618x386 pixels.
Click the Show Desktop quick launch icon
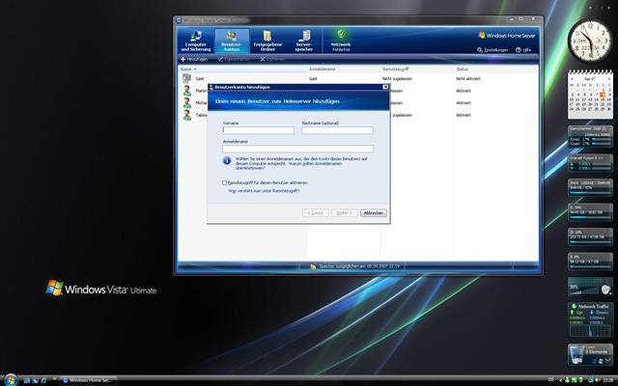pos(26,380)
